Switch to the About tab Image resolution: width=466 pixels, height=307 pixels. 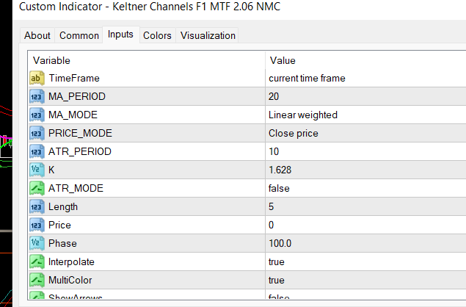point(37,35)
